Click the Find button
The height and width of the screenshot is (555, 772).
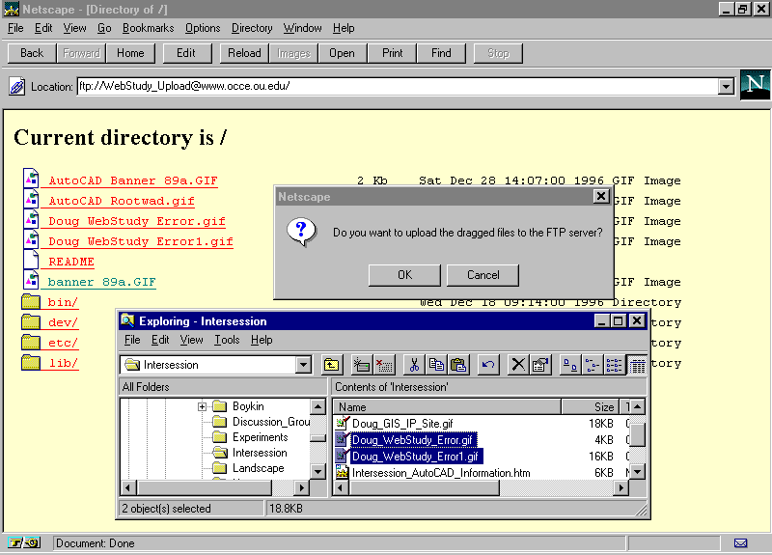click(x=441, y=53)
